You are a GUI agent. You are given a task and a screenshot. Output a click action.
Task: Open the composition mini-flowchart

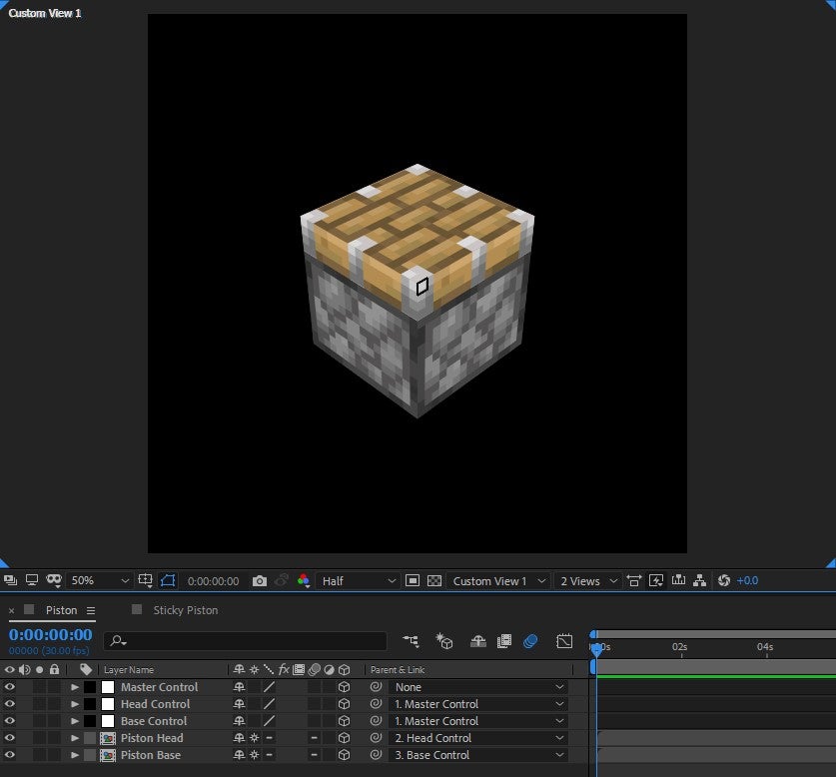[x=411, y=641]
